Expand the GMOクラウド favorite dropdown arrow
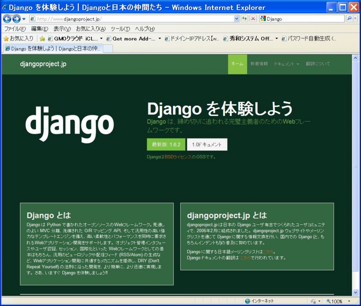 coord(101,39)
